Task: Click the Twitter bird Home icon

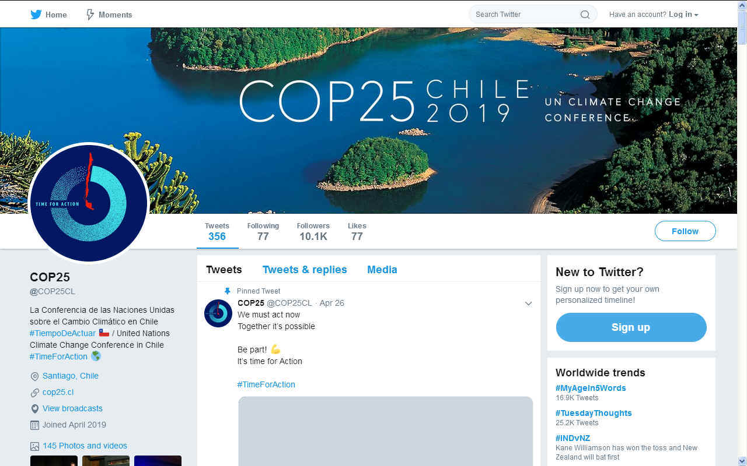Action: click(36, 15)
